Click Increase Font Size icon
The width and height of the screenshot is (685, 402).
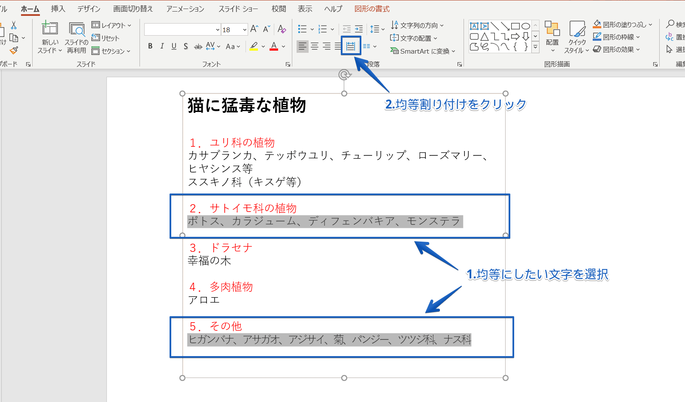point(254,29)
